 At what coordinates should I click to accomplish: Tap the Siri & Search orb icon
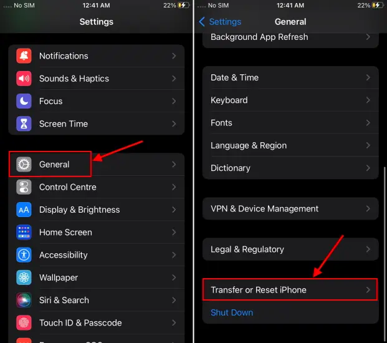coord(24,300)
